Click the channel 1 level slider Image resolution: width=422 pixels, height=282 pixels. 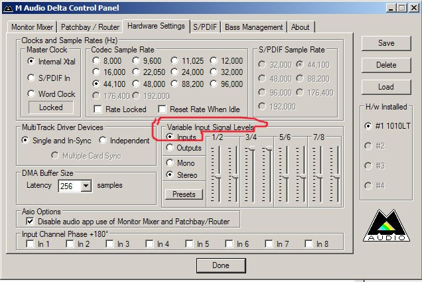coord(219,176)
